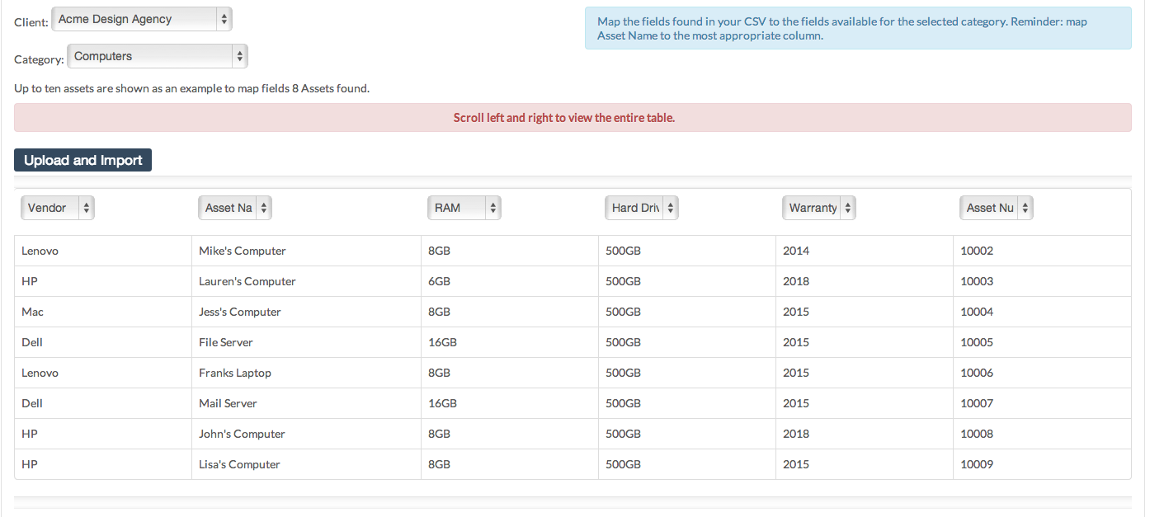Open the Hard Drive column mapping dropdown
The width and height of the screenshot is (1150, 517).
click(641, 209)
